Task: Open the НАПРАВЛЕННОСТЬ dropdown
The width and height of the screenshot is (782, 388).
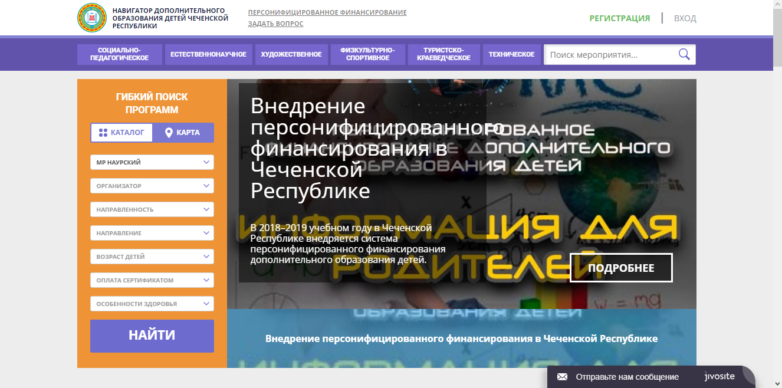Action: (x=152, y=209)
